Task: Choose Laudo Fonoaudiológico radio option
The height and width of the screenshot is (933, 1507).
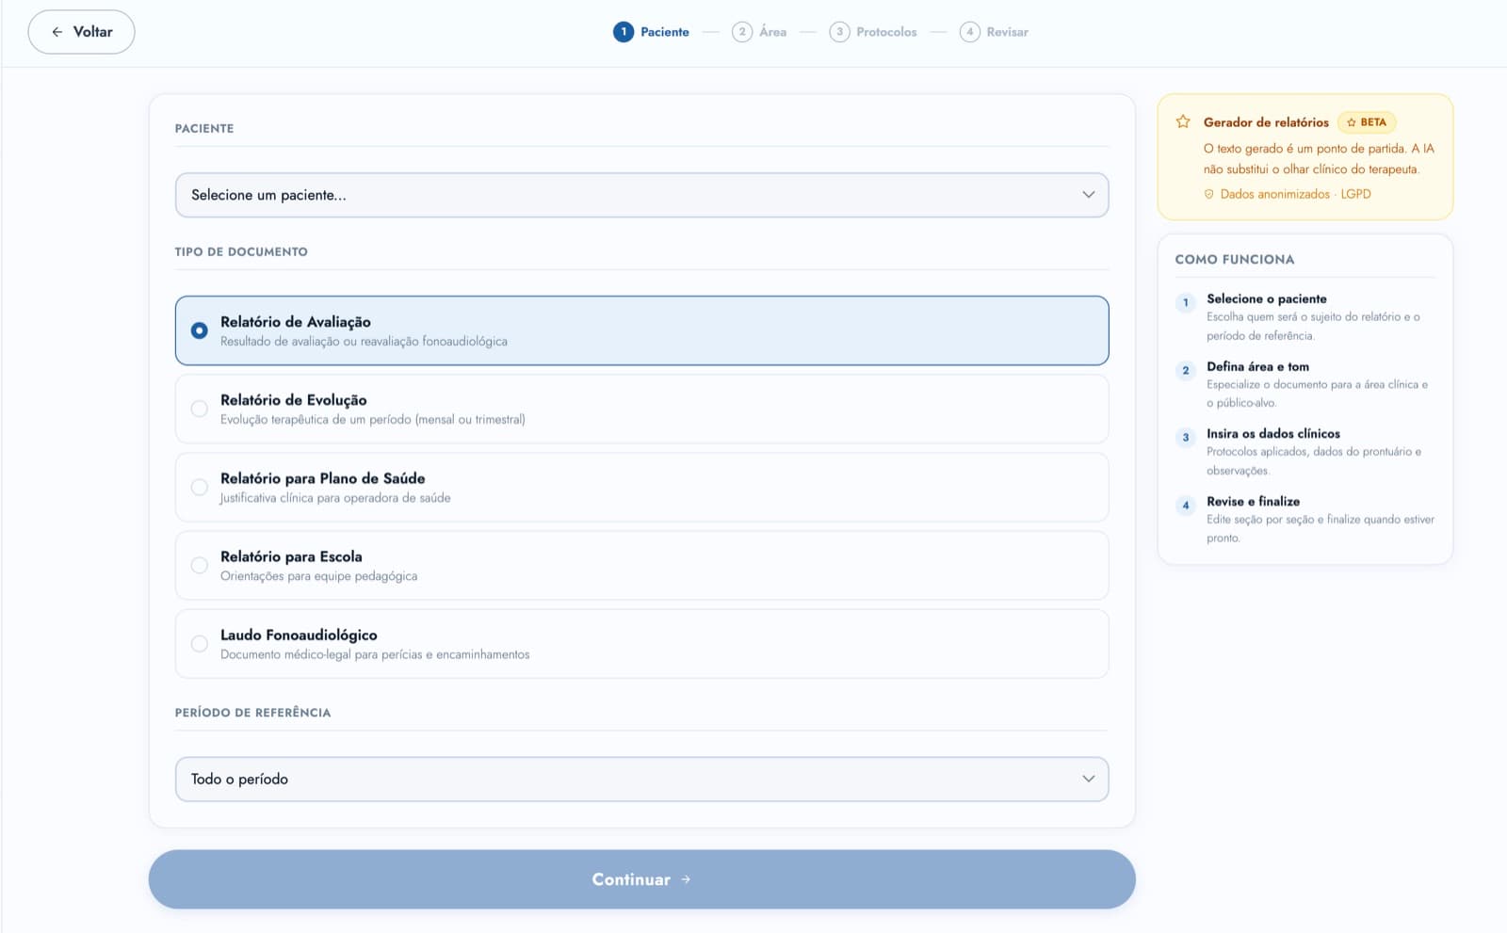Action: pyautogui.click(x=200, y=643)
